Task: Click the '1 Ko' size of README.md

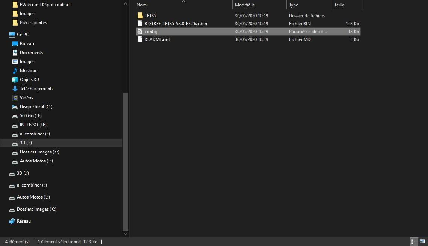Action: [355, 39]
